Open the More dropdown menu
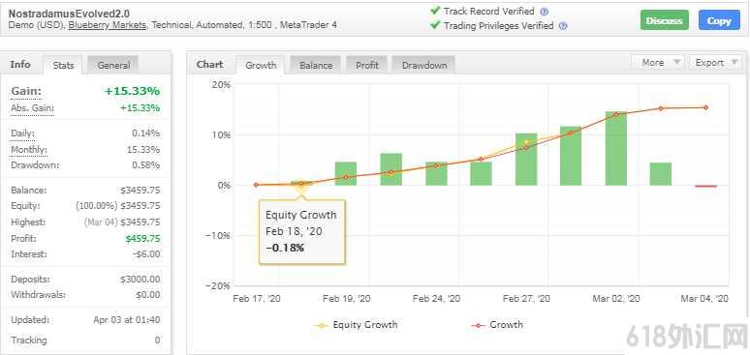The image size is (750, 355). point(658,63)
